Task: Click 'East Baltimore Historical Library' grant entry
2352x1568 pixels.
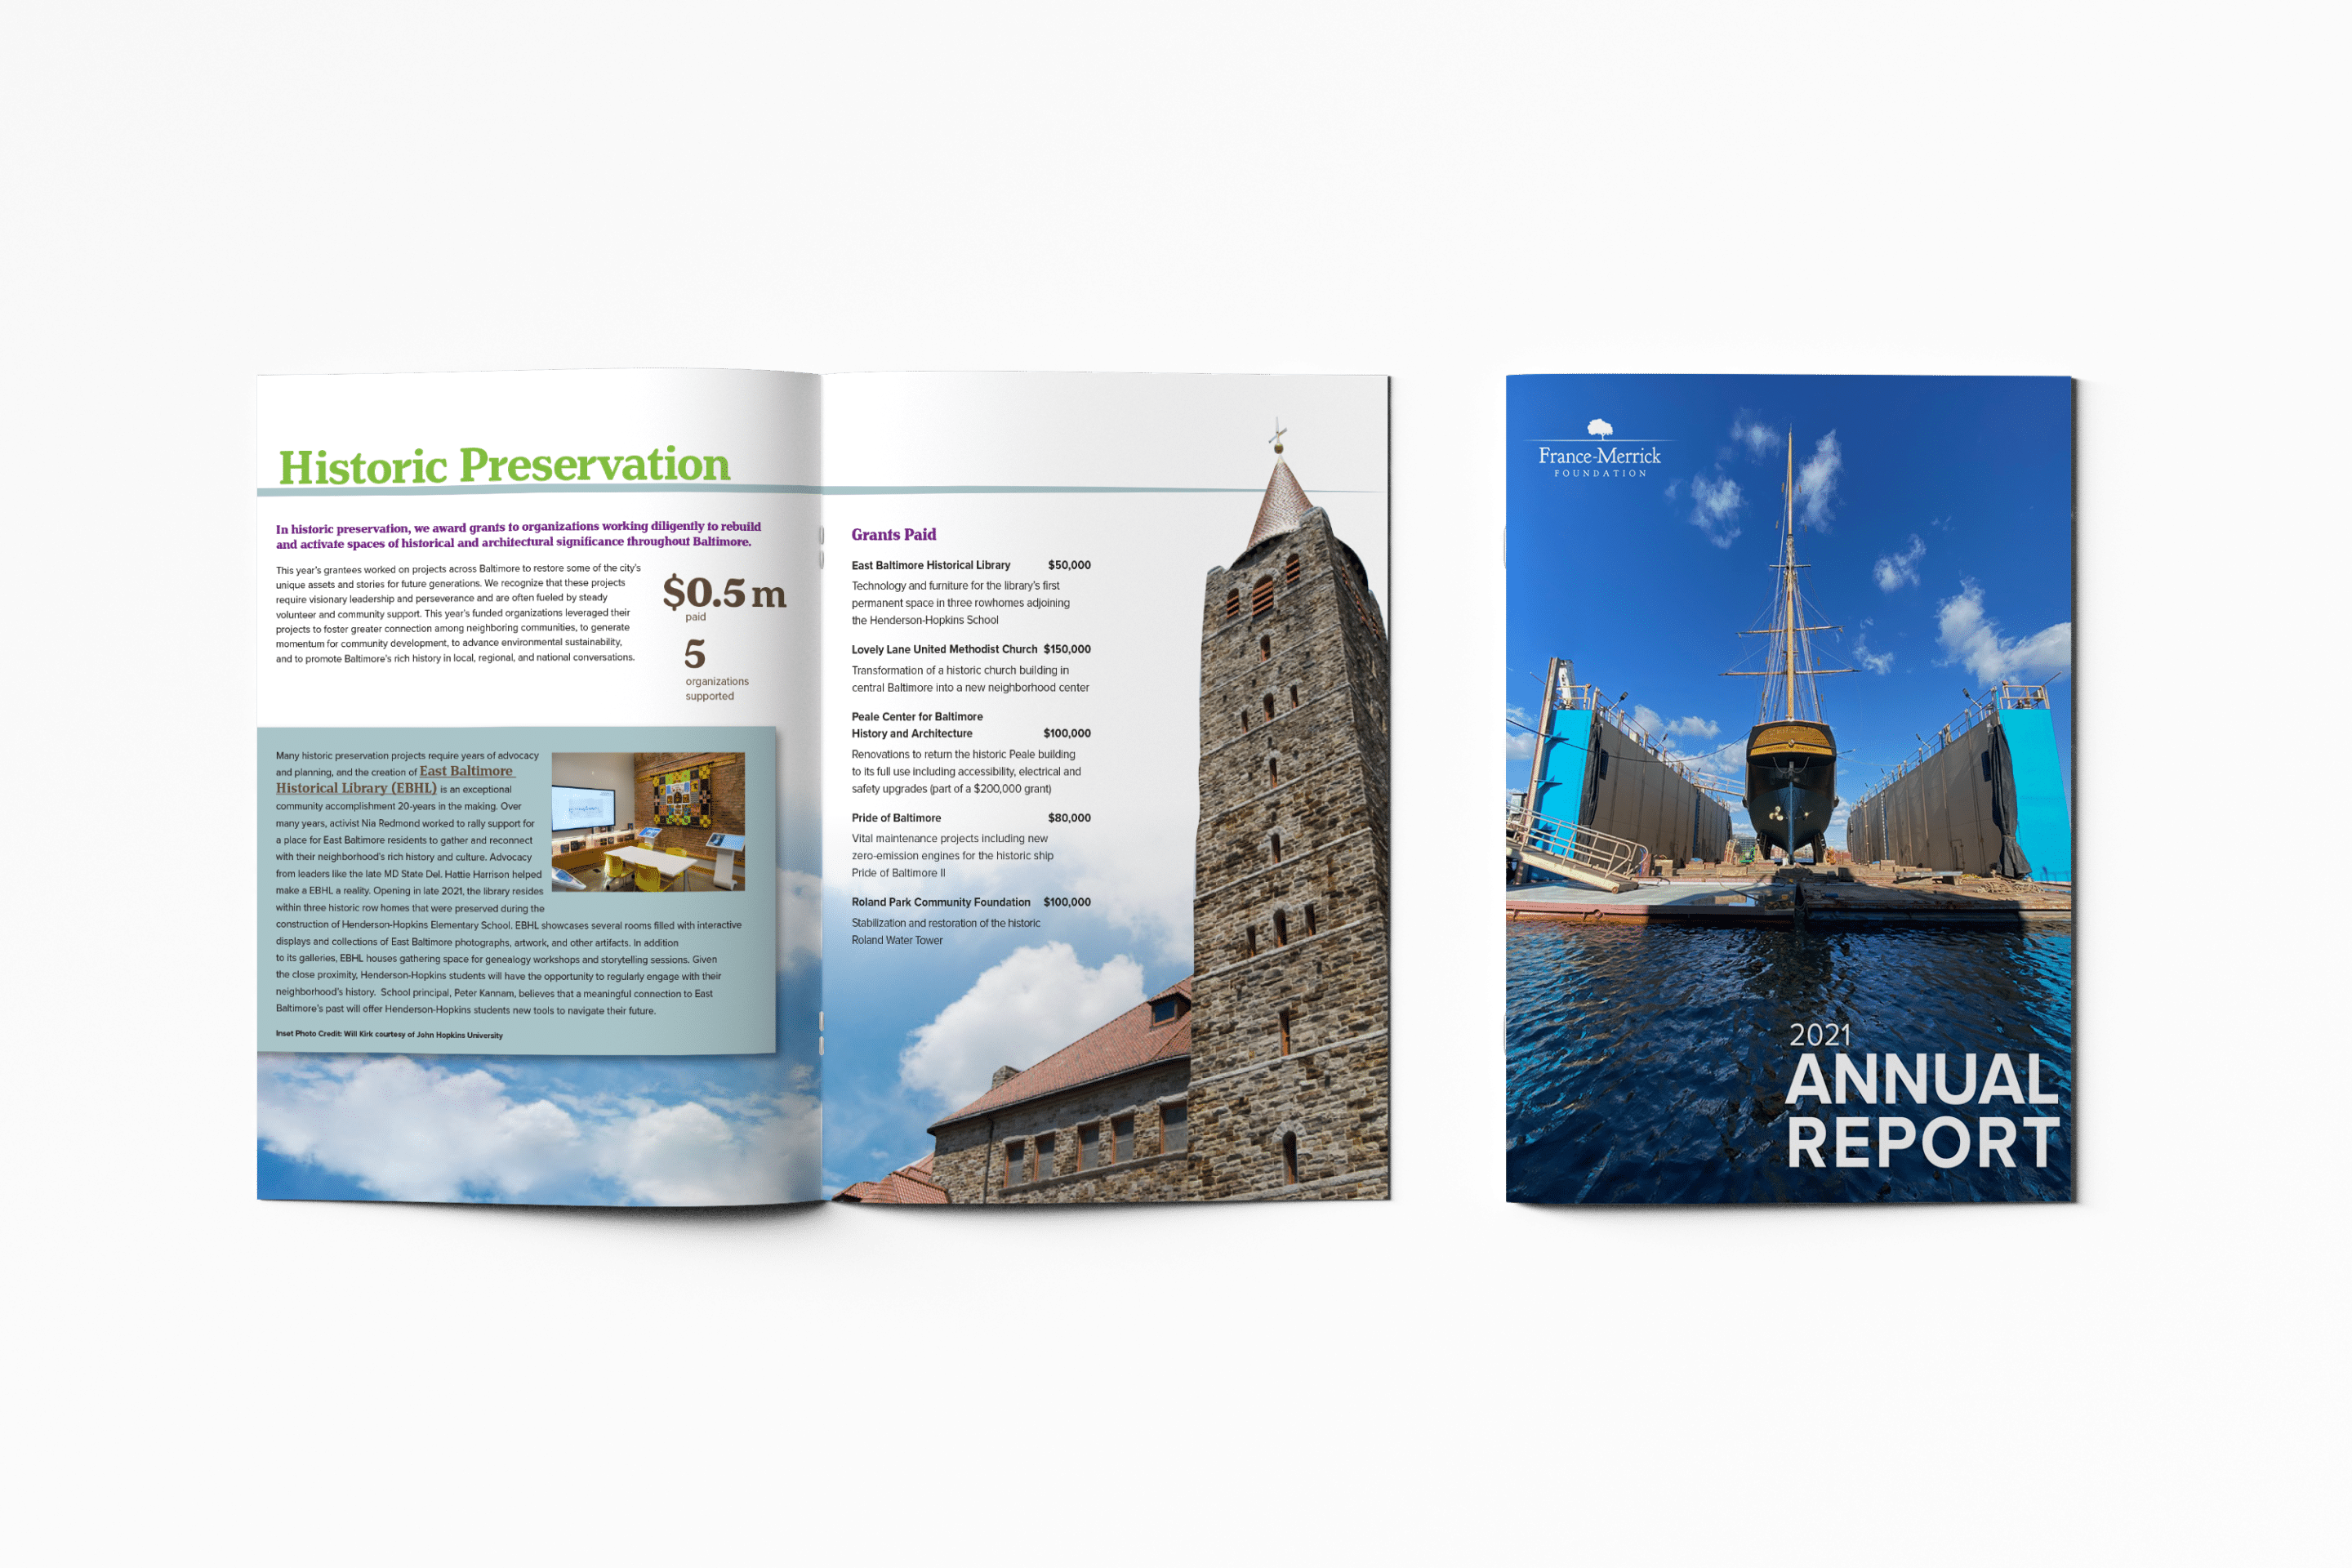Action: (931, 565)
